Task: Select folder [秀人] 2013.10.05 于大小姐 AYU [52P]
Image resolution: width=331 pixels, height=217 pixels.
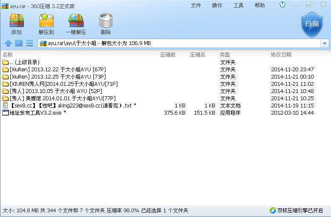Action: tap(56, 91)
